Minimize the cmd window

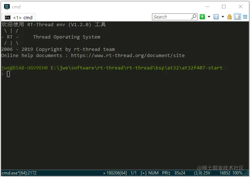click(207, 7)
